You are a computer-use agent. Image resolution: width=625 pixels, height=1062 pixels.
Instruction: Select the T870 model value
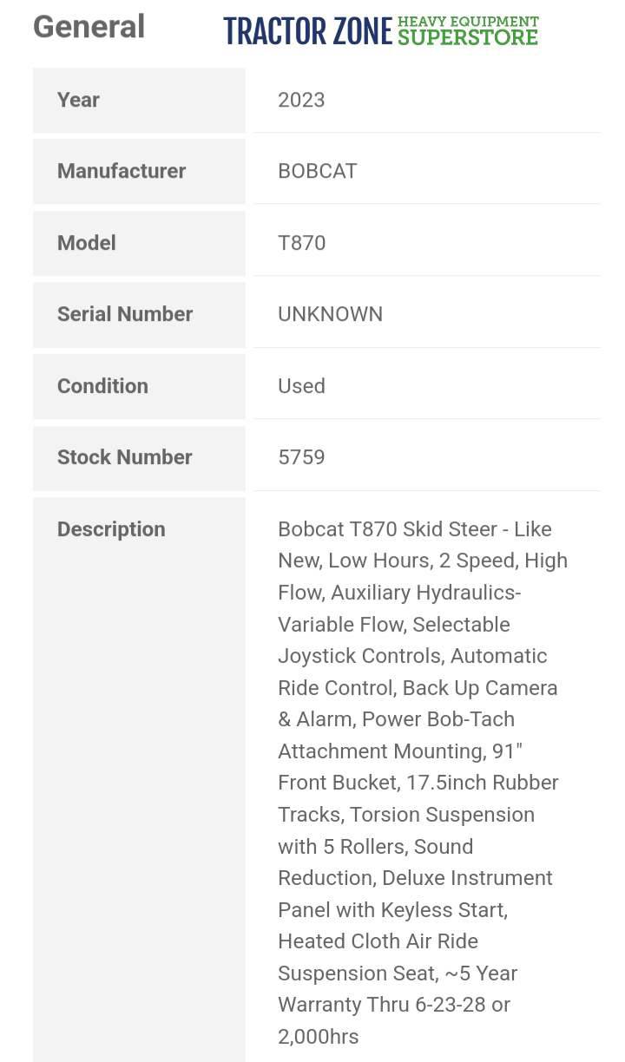(301, 243)
